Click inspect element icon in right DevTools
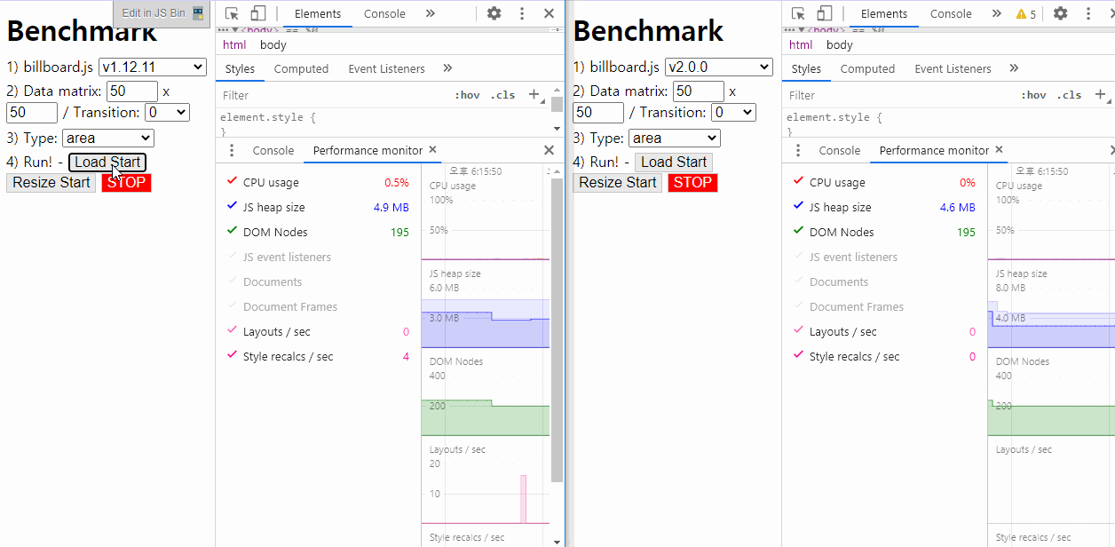 pyautogui.click(x=798, y=13)
